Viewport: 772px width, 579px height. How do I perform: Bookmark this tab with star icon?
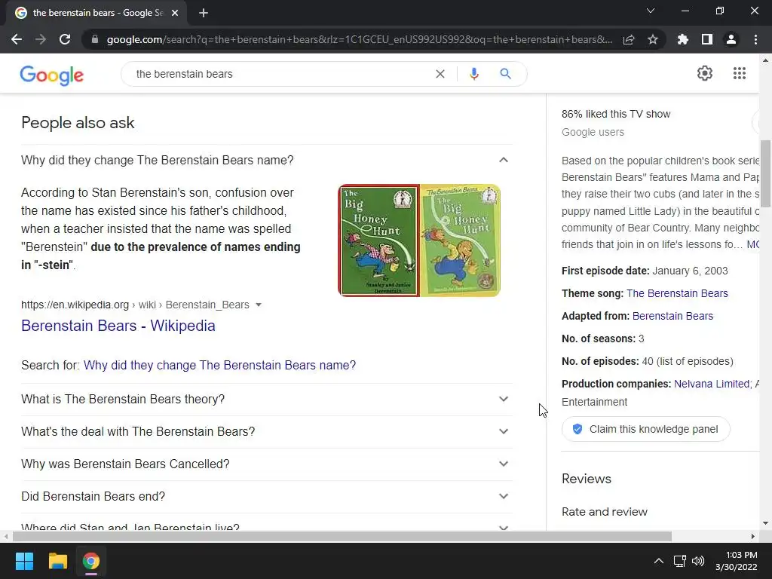point(653,39)
